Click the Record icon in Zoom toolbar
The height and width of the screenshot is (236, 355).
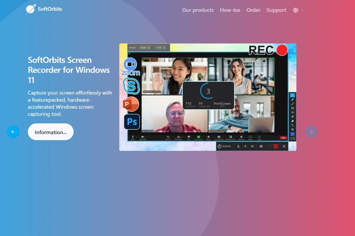209,137
